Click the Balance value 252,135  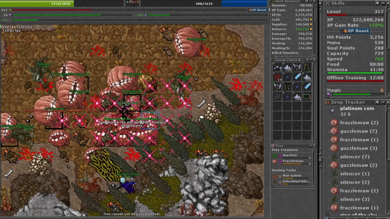pos(302,29)
